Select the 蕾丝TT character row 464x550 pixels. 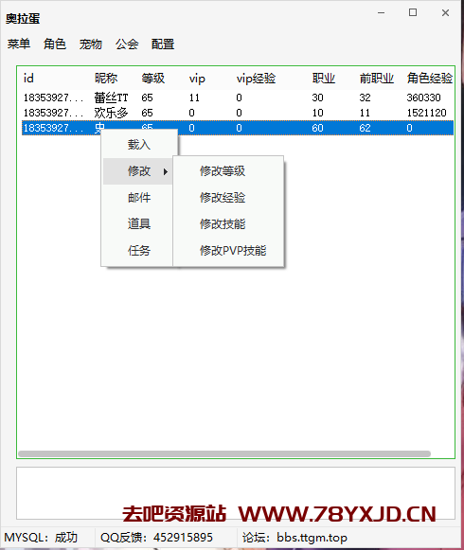click(x=238, y=98)
